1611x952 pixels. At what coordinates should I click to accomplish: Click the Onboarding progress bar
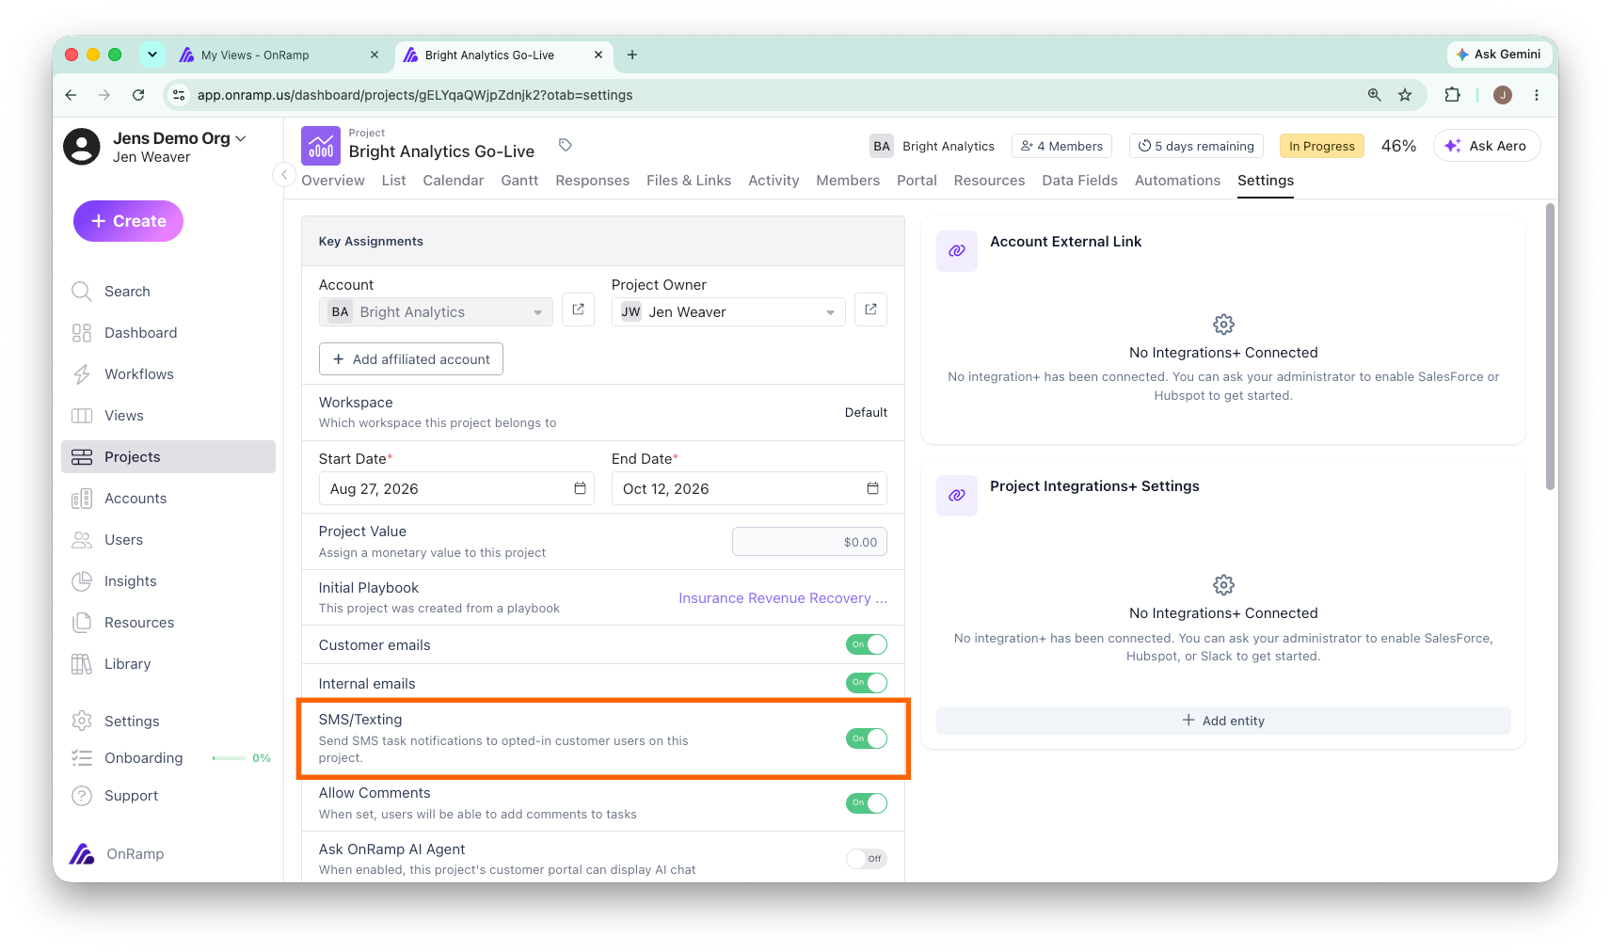pos(229,758)
